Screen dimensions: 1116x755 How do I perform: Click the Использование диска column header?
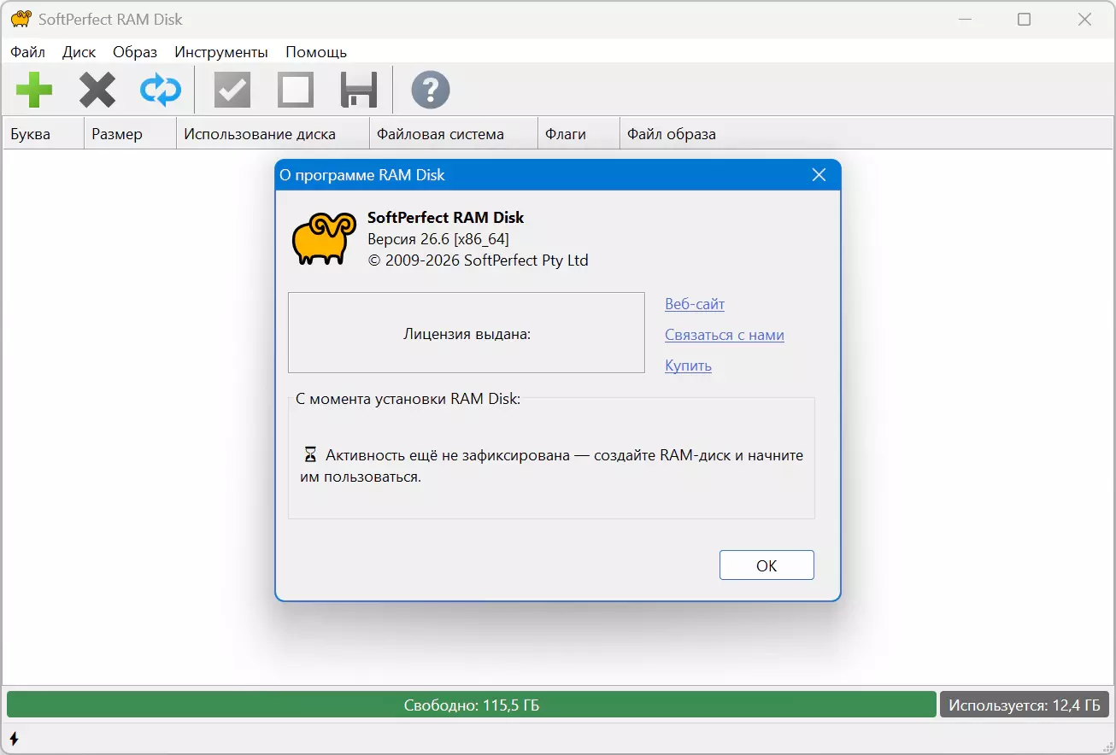(x=273, y=134)
